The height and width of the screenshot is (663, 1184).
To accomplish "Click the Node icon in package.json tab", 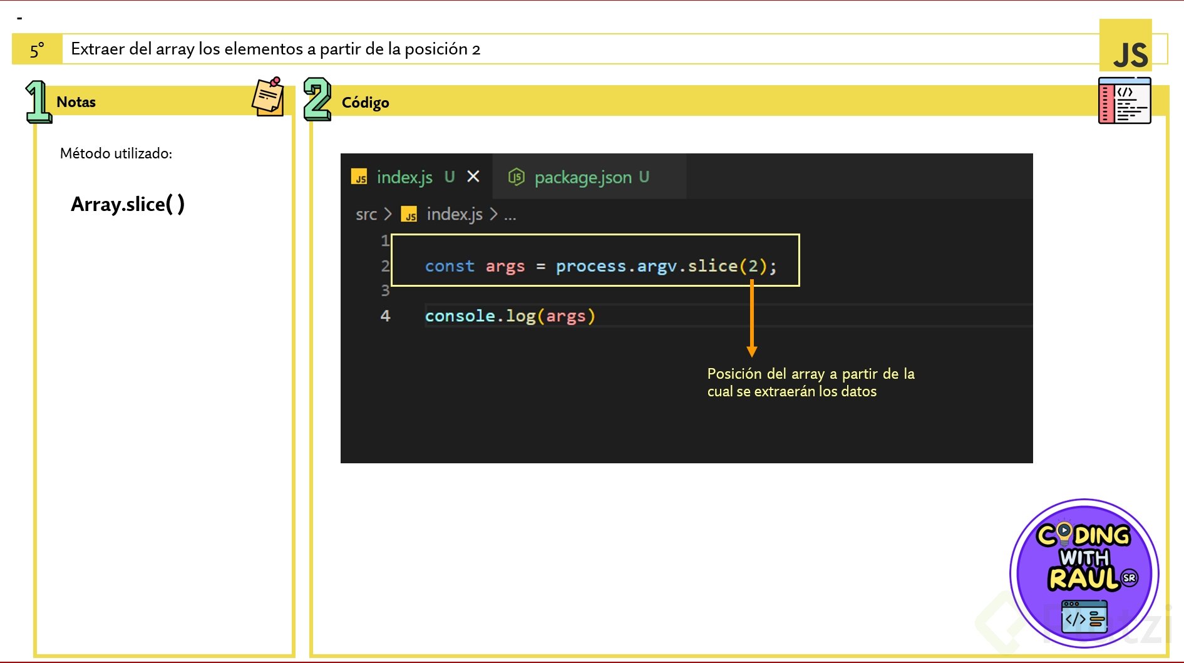I will [x=516, y=178].
